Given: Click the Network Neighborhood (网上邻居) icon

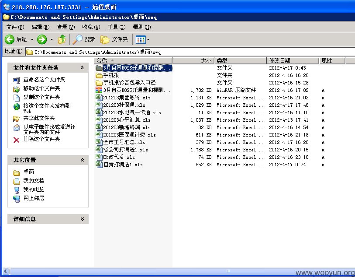Looking at the screenshot, I should [x=17, y=199].
